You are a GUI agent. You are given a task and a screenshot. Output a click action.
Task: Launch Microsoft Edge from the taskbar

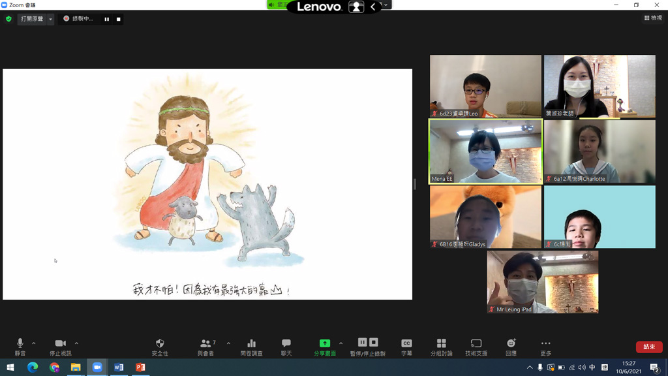pyautogui.click(x=33, y=367)
